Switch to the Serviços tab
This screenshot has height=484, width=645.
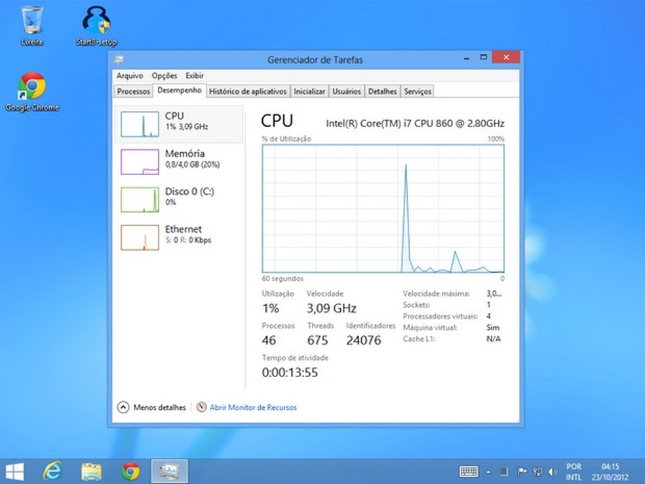tap(418, 91)
